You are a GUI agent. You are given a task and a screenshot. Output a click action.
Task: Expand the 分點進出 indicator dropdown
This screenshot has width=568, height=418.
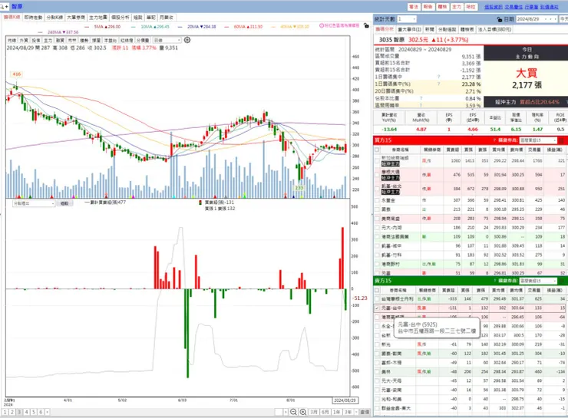(34, 203)
